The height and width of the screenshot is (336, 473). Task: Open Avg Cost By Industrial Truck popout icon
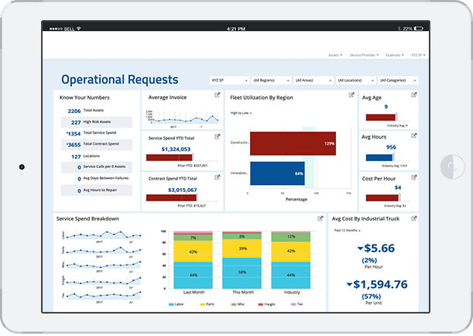coord(414,218)
